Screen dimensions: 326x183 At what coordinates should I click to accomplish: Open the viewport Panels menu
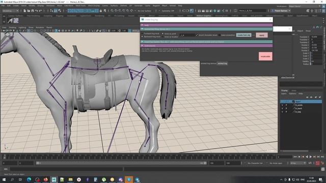click(49, 27)
